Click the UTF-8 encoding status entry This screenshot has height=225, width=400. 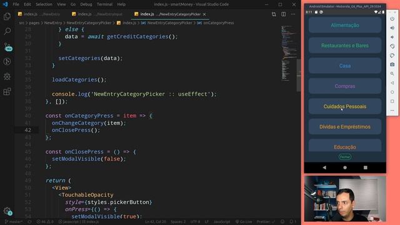click(x=195, y=222)
